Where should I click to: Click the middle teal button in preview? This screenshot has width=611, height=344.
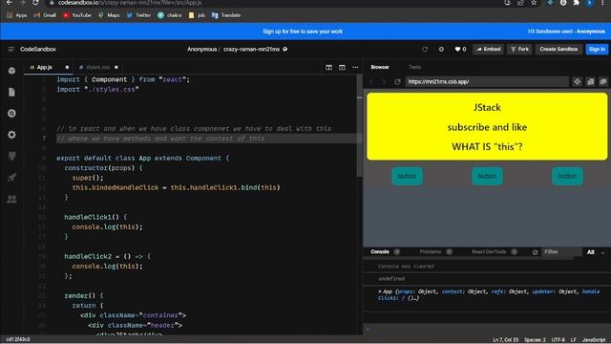[x=487, y=176]
